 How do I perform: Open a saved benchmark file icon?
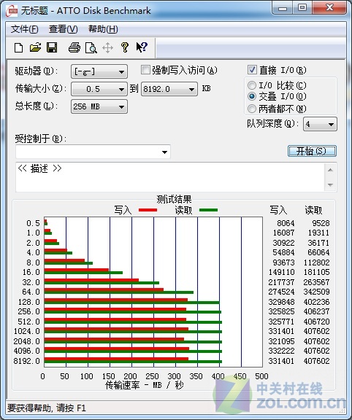pyautogui.click(x=35, y=47)
